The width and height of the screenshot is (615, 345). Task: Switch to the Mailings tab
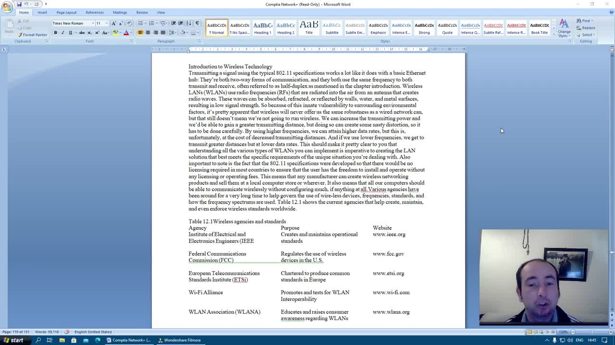click(120, 12)
